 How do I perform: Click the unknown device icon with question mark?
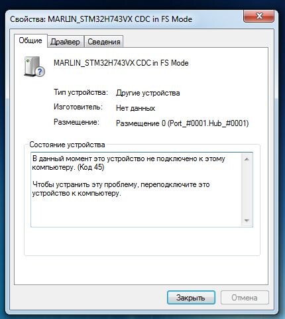pyautogui.click(x=34, y=66)
